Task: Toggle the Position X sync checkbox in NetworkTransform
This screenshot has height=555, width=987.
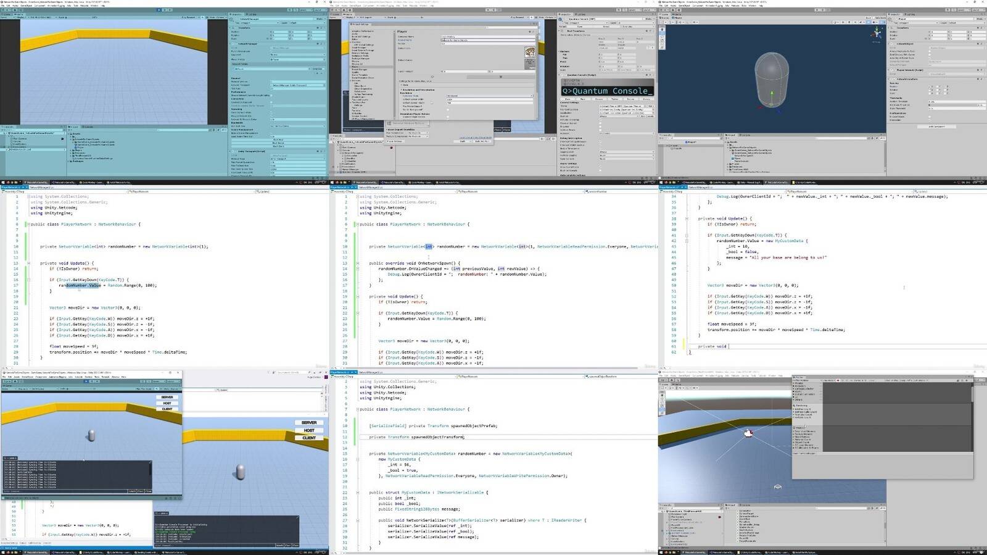Action: coord(931,87)
